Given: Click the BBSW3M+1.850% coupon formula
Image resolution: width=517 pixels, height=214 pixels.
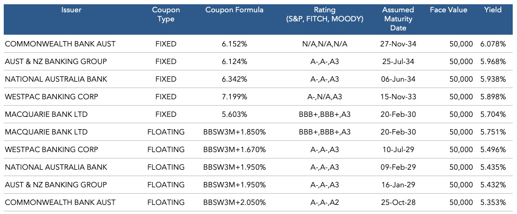Looking at the screenshot, I should pos(234,132).
